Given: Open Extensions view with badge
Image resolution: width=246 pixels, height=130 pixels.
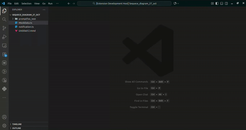Looking at the screenshot, I should coord(4,55).
